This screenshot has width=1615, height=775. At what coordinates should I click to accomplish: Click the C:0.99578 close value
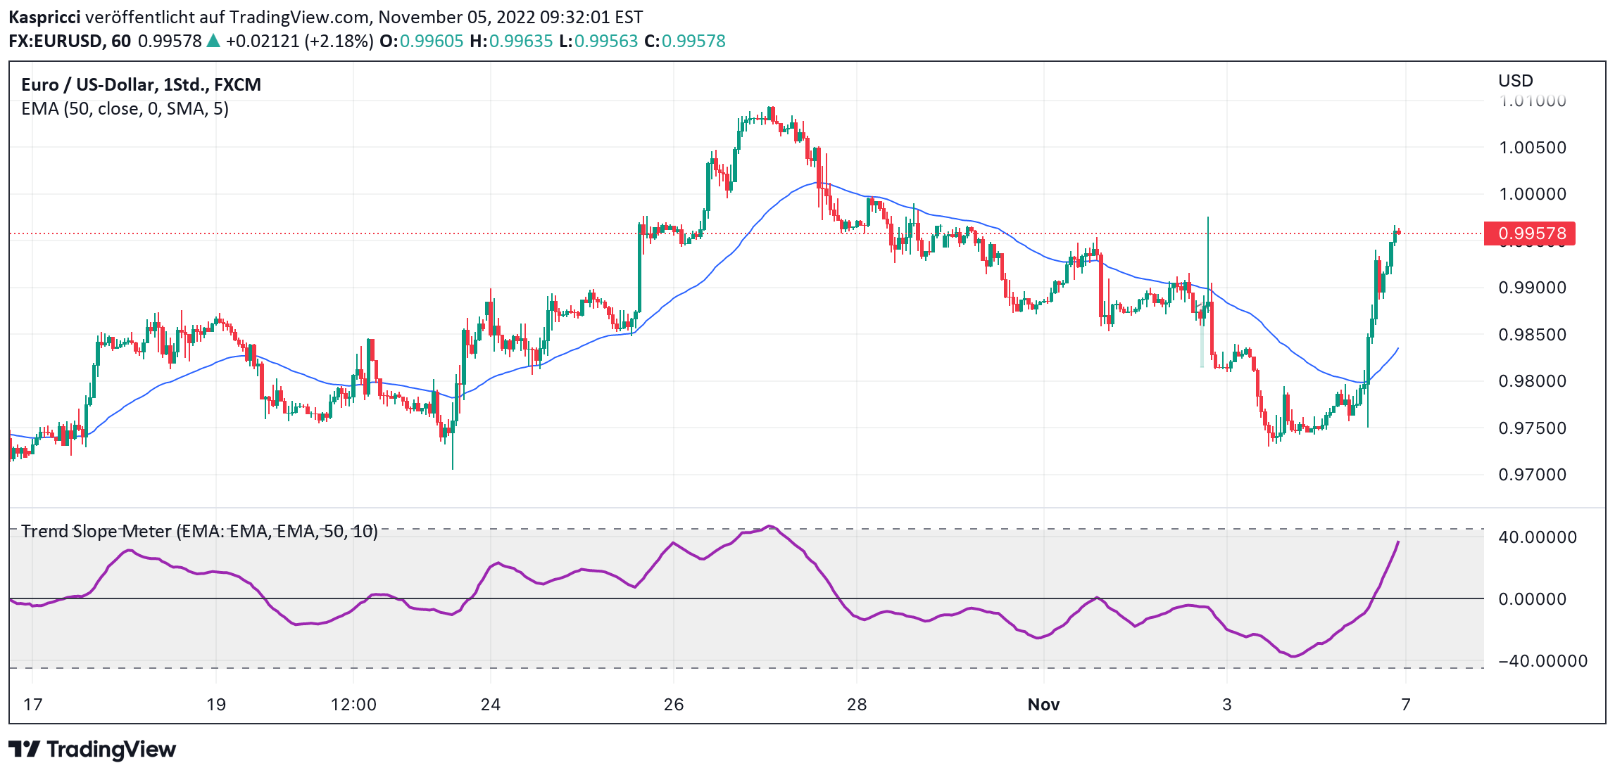685,41
